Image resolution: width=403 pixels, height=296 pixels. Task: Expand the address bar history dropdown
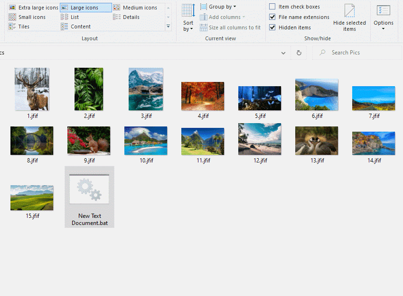(283, 53)
